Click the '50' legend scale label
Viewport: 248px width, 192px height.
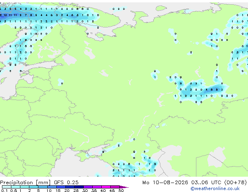121,190
